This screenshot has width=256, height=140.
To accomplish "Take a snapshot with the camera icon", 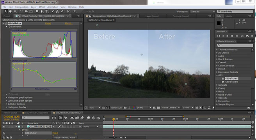I will (x=125, y=108).
